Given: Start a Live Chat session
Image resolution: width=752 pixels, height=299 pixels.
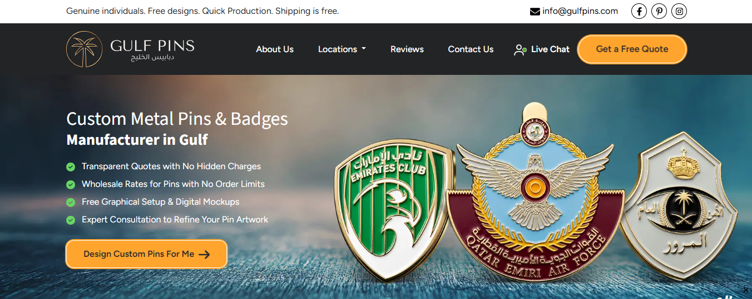Looking at the screenshot, I should coord(550,49).
